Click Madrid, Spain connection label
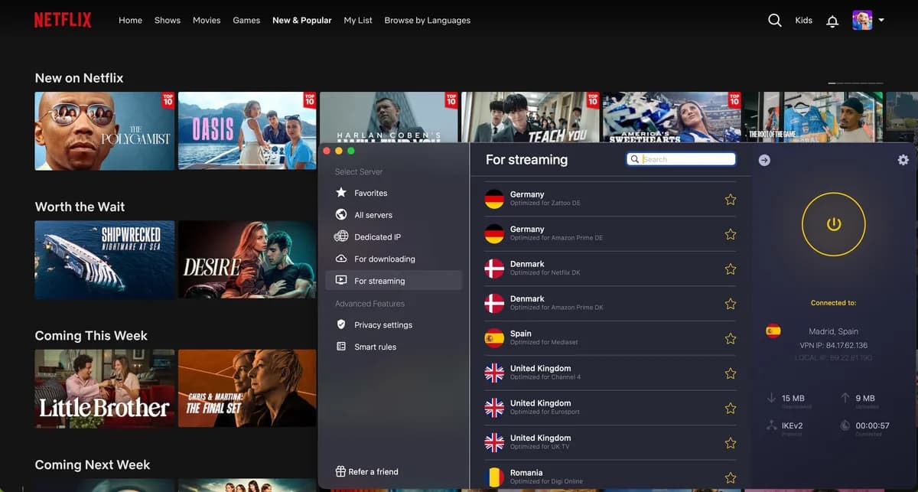The height and width of the screenshot is (492, 918). tap(833, 331)
